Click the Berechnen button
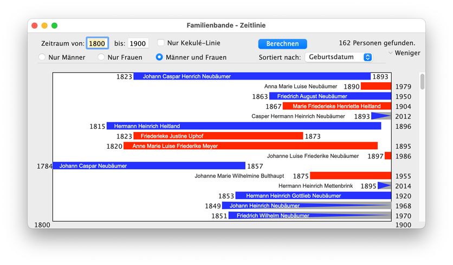 [282, 44]
